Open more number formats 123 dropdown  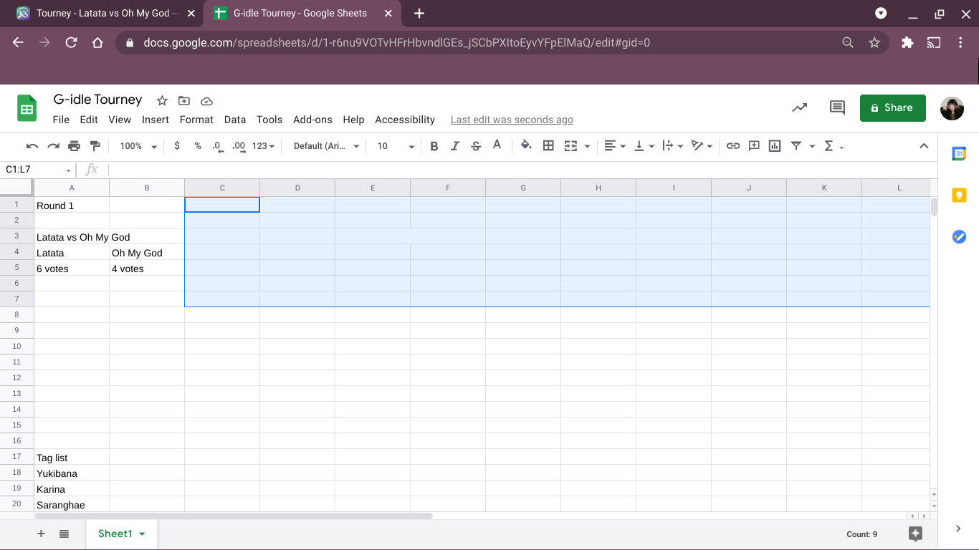point(264,146)
